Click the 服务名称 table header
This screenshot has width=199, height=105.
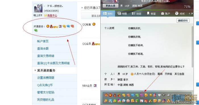pyautogui.click(x=96, y=16)
